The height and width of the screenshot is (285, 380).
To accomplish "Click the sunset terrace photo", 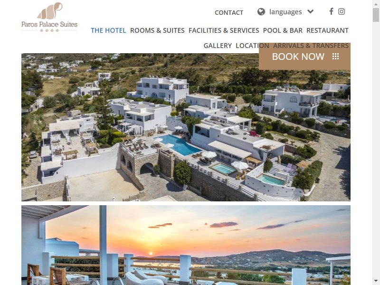I will click(186, 245).
